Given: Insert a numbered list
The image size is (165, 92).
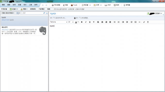Looking at the screenshot, I should tap(119, 22).
